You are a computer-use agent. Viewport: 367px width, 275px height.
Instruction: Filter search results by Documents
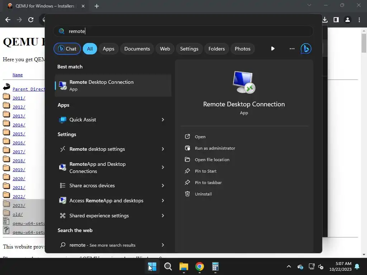(x=137, y=49)
